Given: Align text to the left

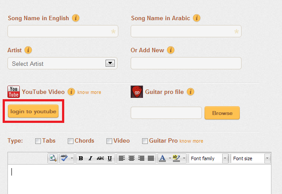Looking at the screenshot, I should (x=122, y=158).
